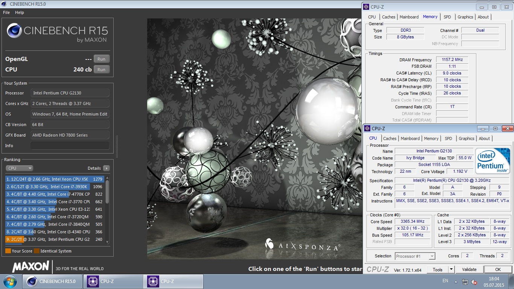Click the Bus Speed value 105.17 MHz

(x=413, y=235)
